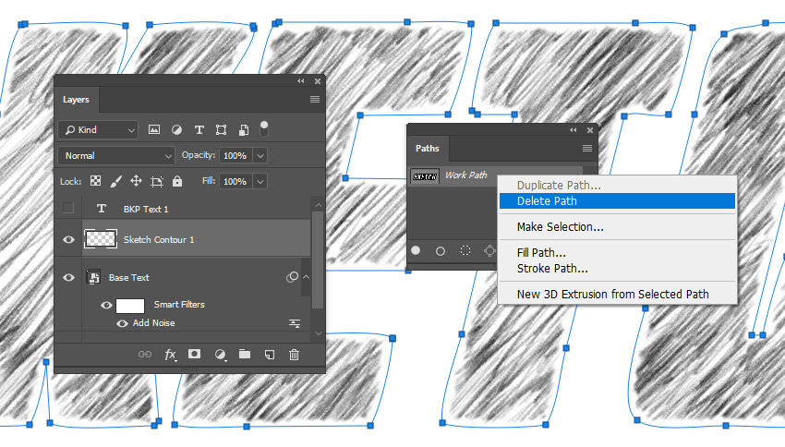The image size is (785, 447).
Task: Lock image pixels brush icon
Action: point(115,181)
